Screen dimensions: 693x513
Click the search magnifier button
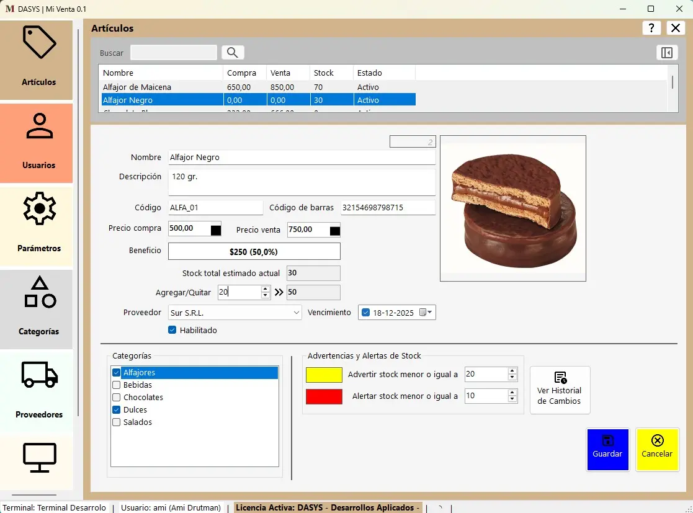(233, 53)
